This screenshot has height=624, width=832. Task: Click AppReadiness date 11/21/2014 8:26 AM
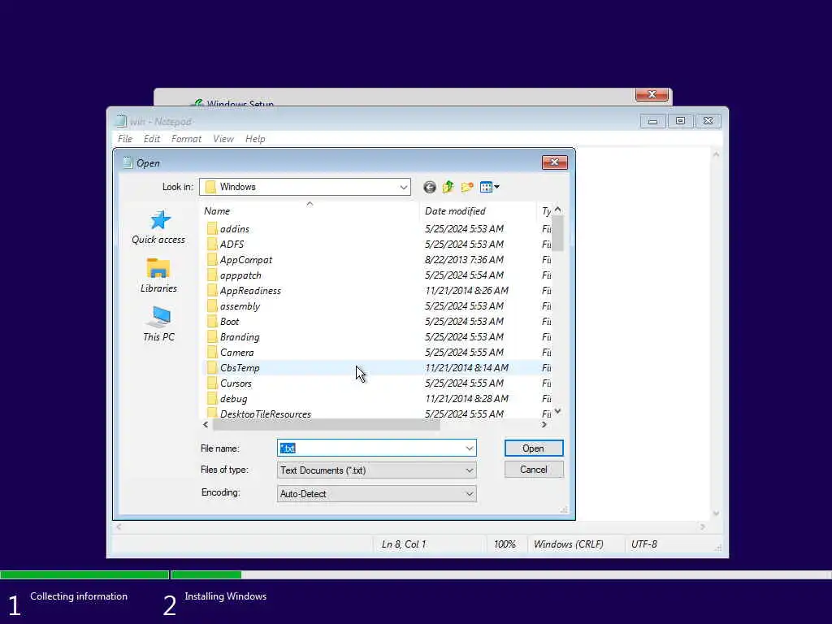coord(467,290)
